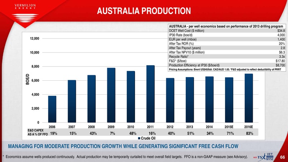The height and width of the screenshot is (162, 288).
Task: Select the 'MANAGING FOR MODERATE PRODUCTION GROWTH' tagline
Action: 123,147
